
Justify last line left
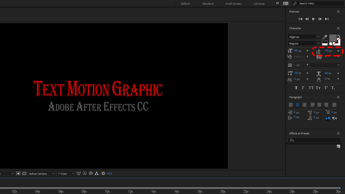tap(313, 105)
